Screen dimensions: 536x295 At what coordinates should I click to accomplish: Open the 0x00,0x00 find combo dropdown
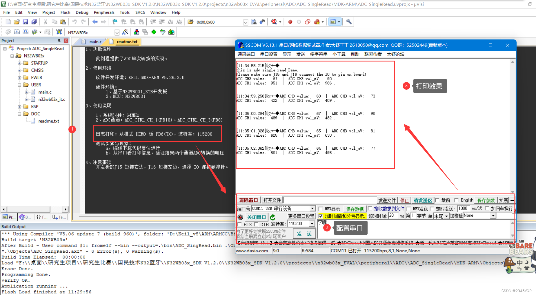pyautogui.click(x=246, y=22)
